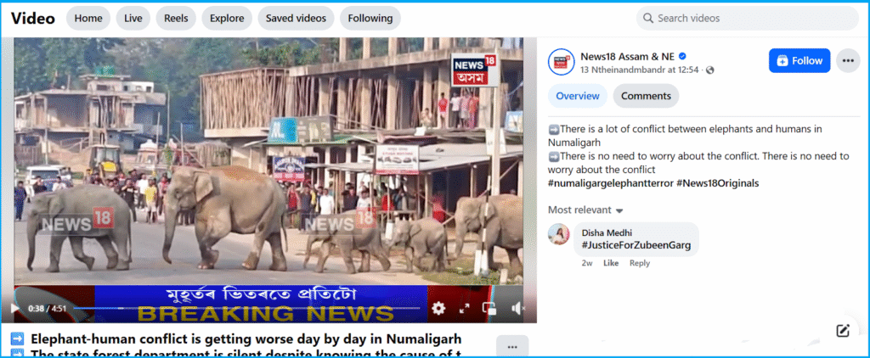This screenshot has height=358, width=870.
Task: Click Disha Medhi's profile picture
Action: (559, 234)
